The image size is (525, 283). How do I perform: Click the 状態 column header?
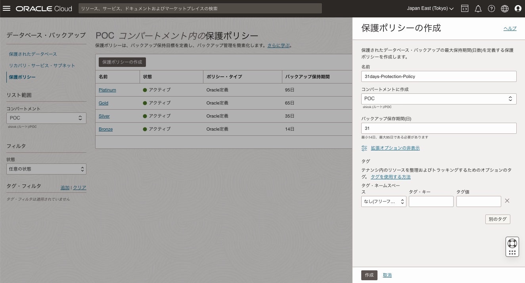[x=148, y=76]
